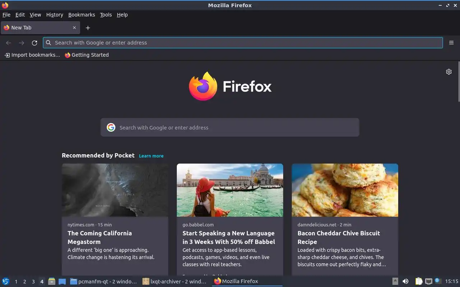
Task: Open the Getting Started bookmark
Action: pos(87,55)
